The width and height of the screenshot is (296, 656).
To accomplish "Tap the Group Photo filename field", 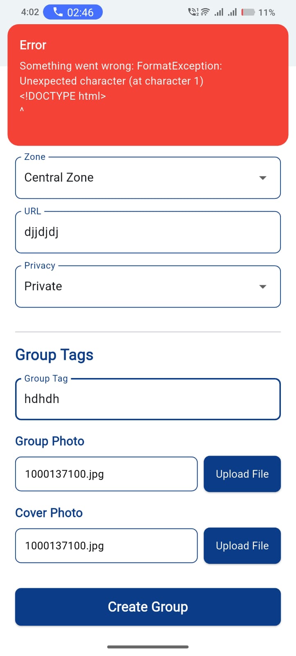I will pyautogui.click(x=106, y=474).
